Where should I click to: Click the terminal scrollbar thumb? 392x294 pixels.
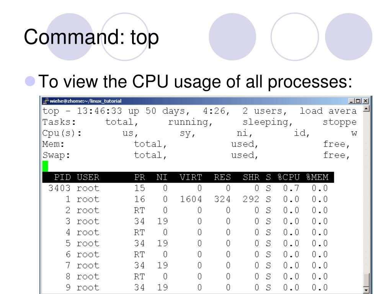366,280
